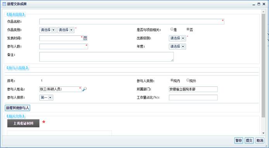Select 是 for 是否与项目相关
This screenshot has width=269, height=148.
click(x=172, y=29)
